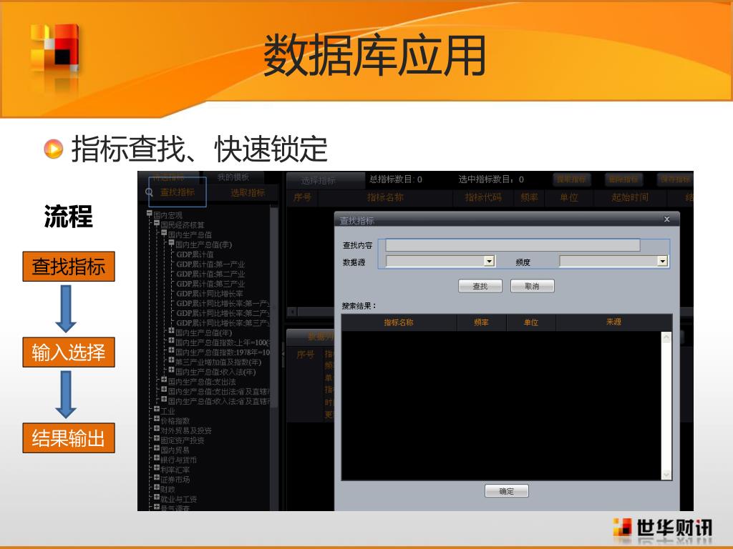Screen dimensions: 733x549
Task: Open the 查找指标 tab in the left panel
Action: point(178,192)
